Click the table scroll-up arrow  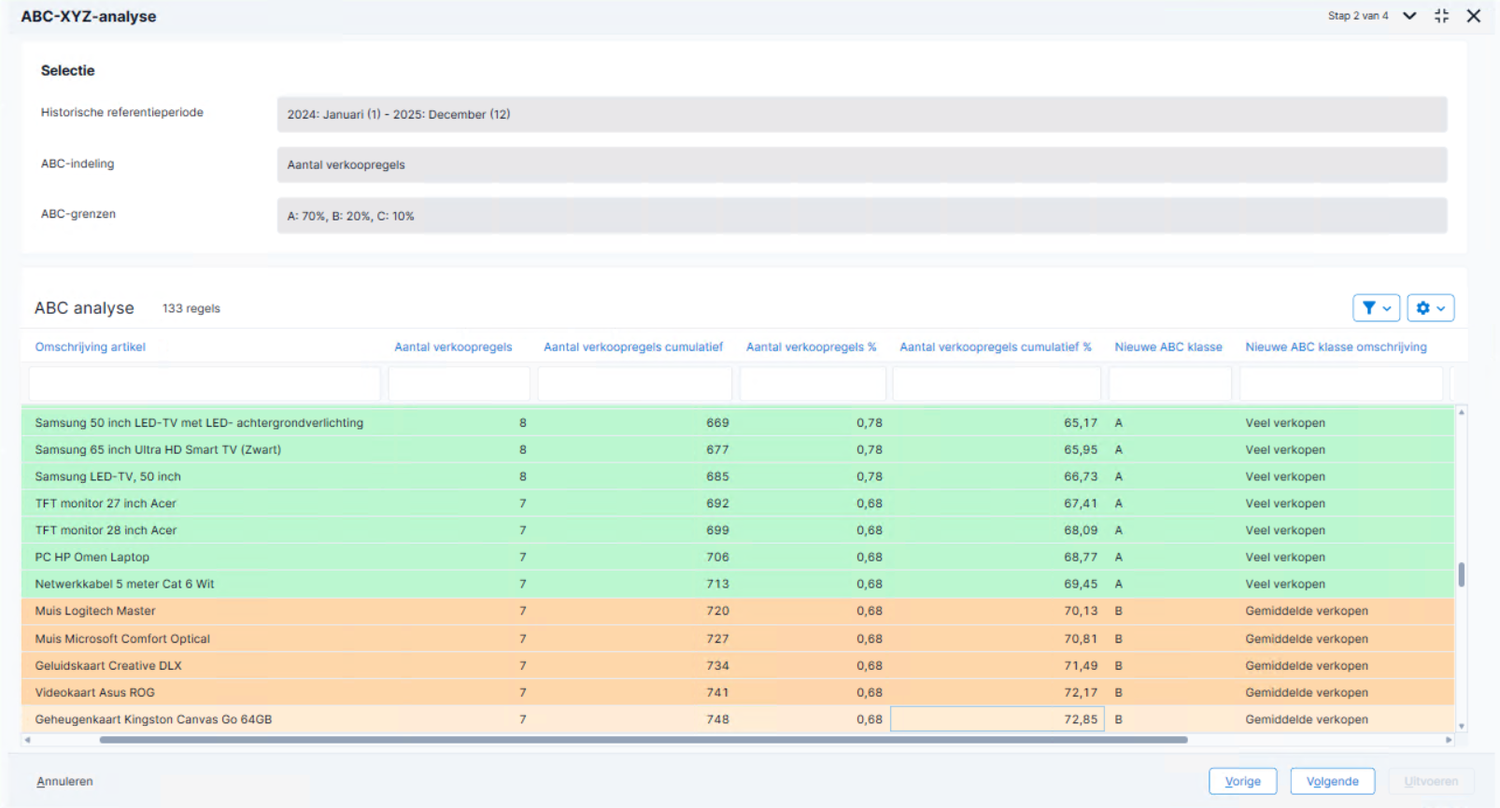point(1461,412)
